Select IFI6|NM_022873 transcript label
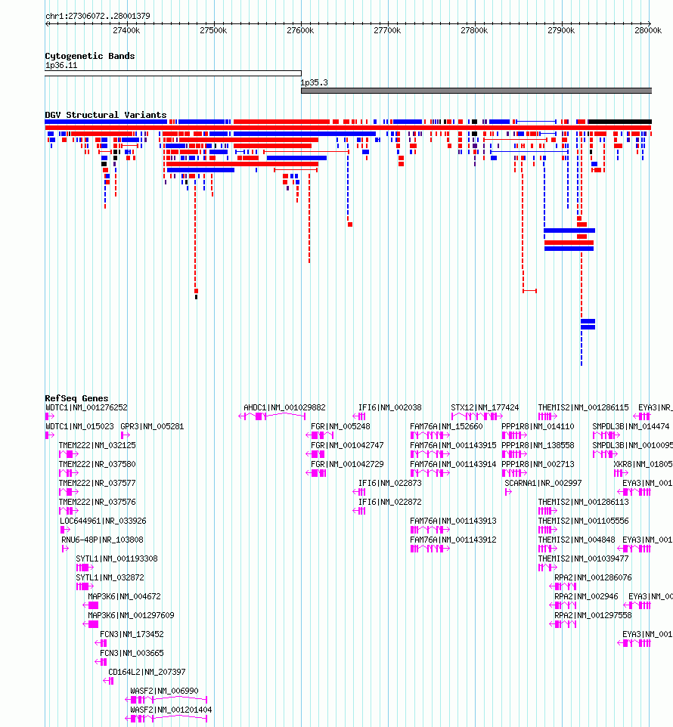673x727 pixels. [390, 483]
